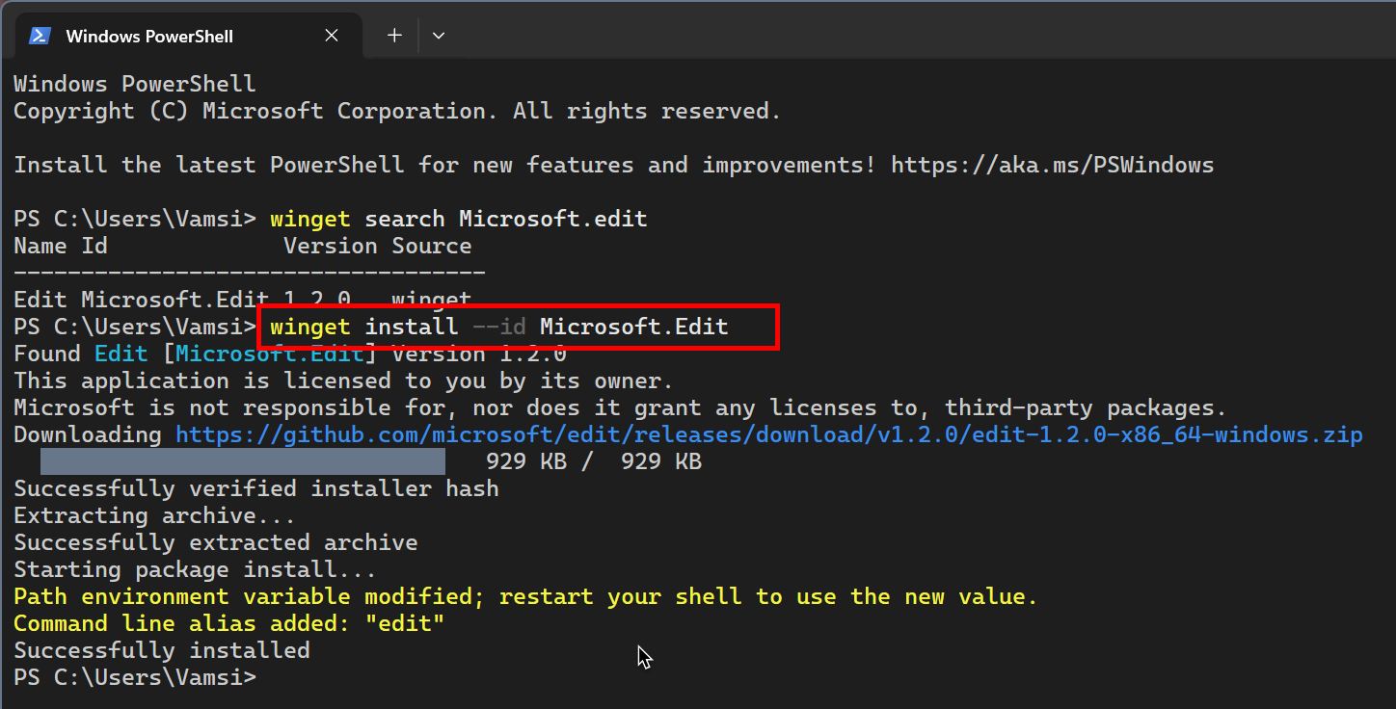Click the PowerShell icon in the tab
The image size is (1396, 709).
tap(40, 36)
